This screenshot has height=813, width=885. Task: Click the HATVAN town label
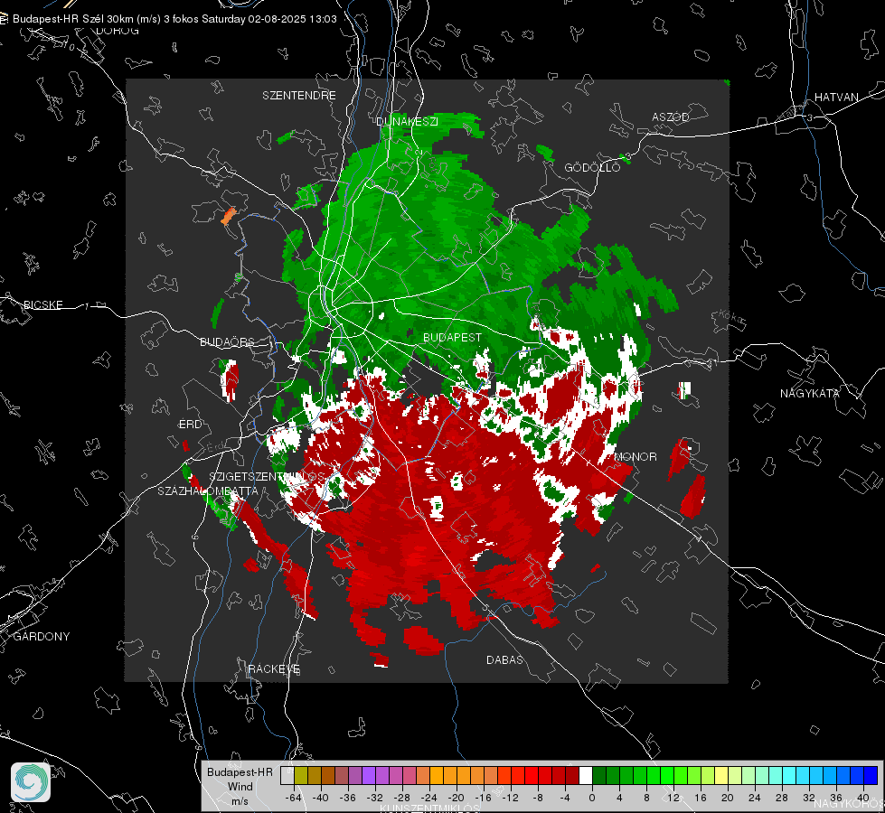tap(836, 97)
